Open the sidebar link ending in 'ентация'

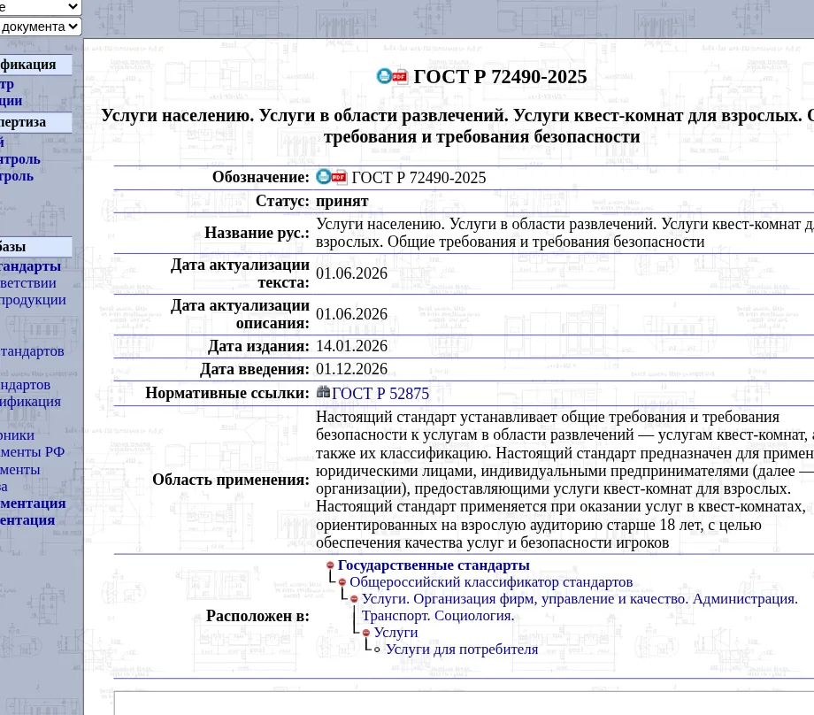(x=27, y=519)
